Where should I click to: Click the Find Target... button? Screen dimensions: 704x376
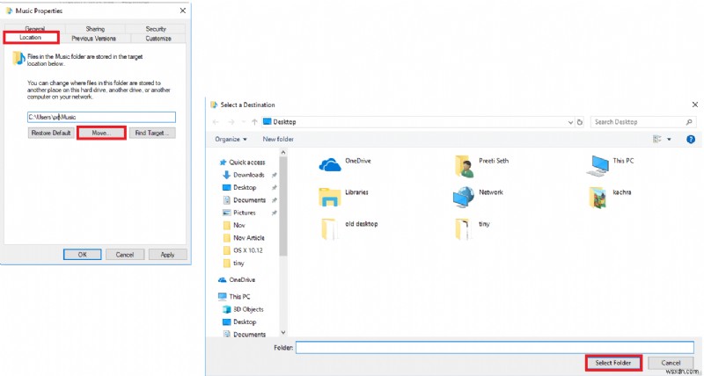coord(152,134)
